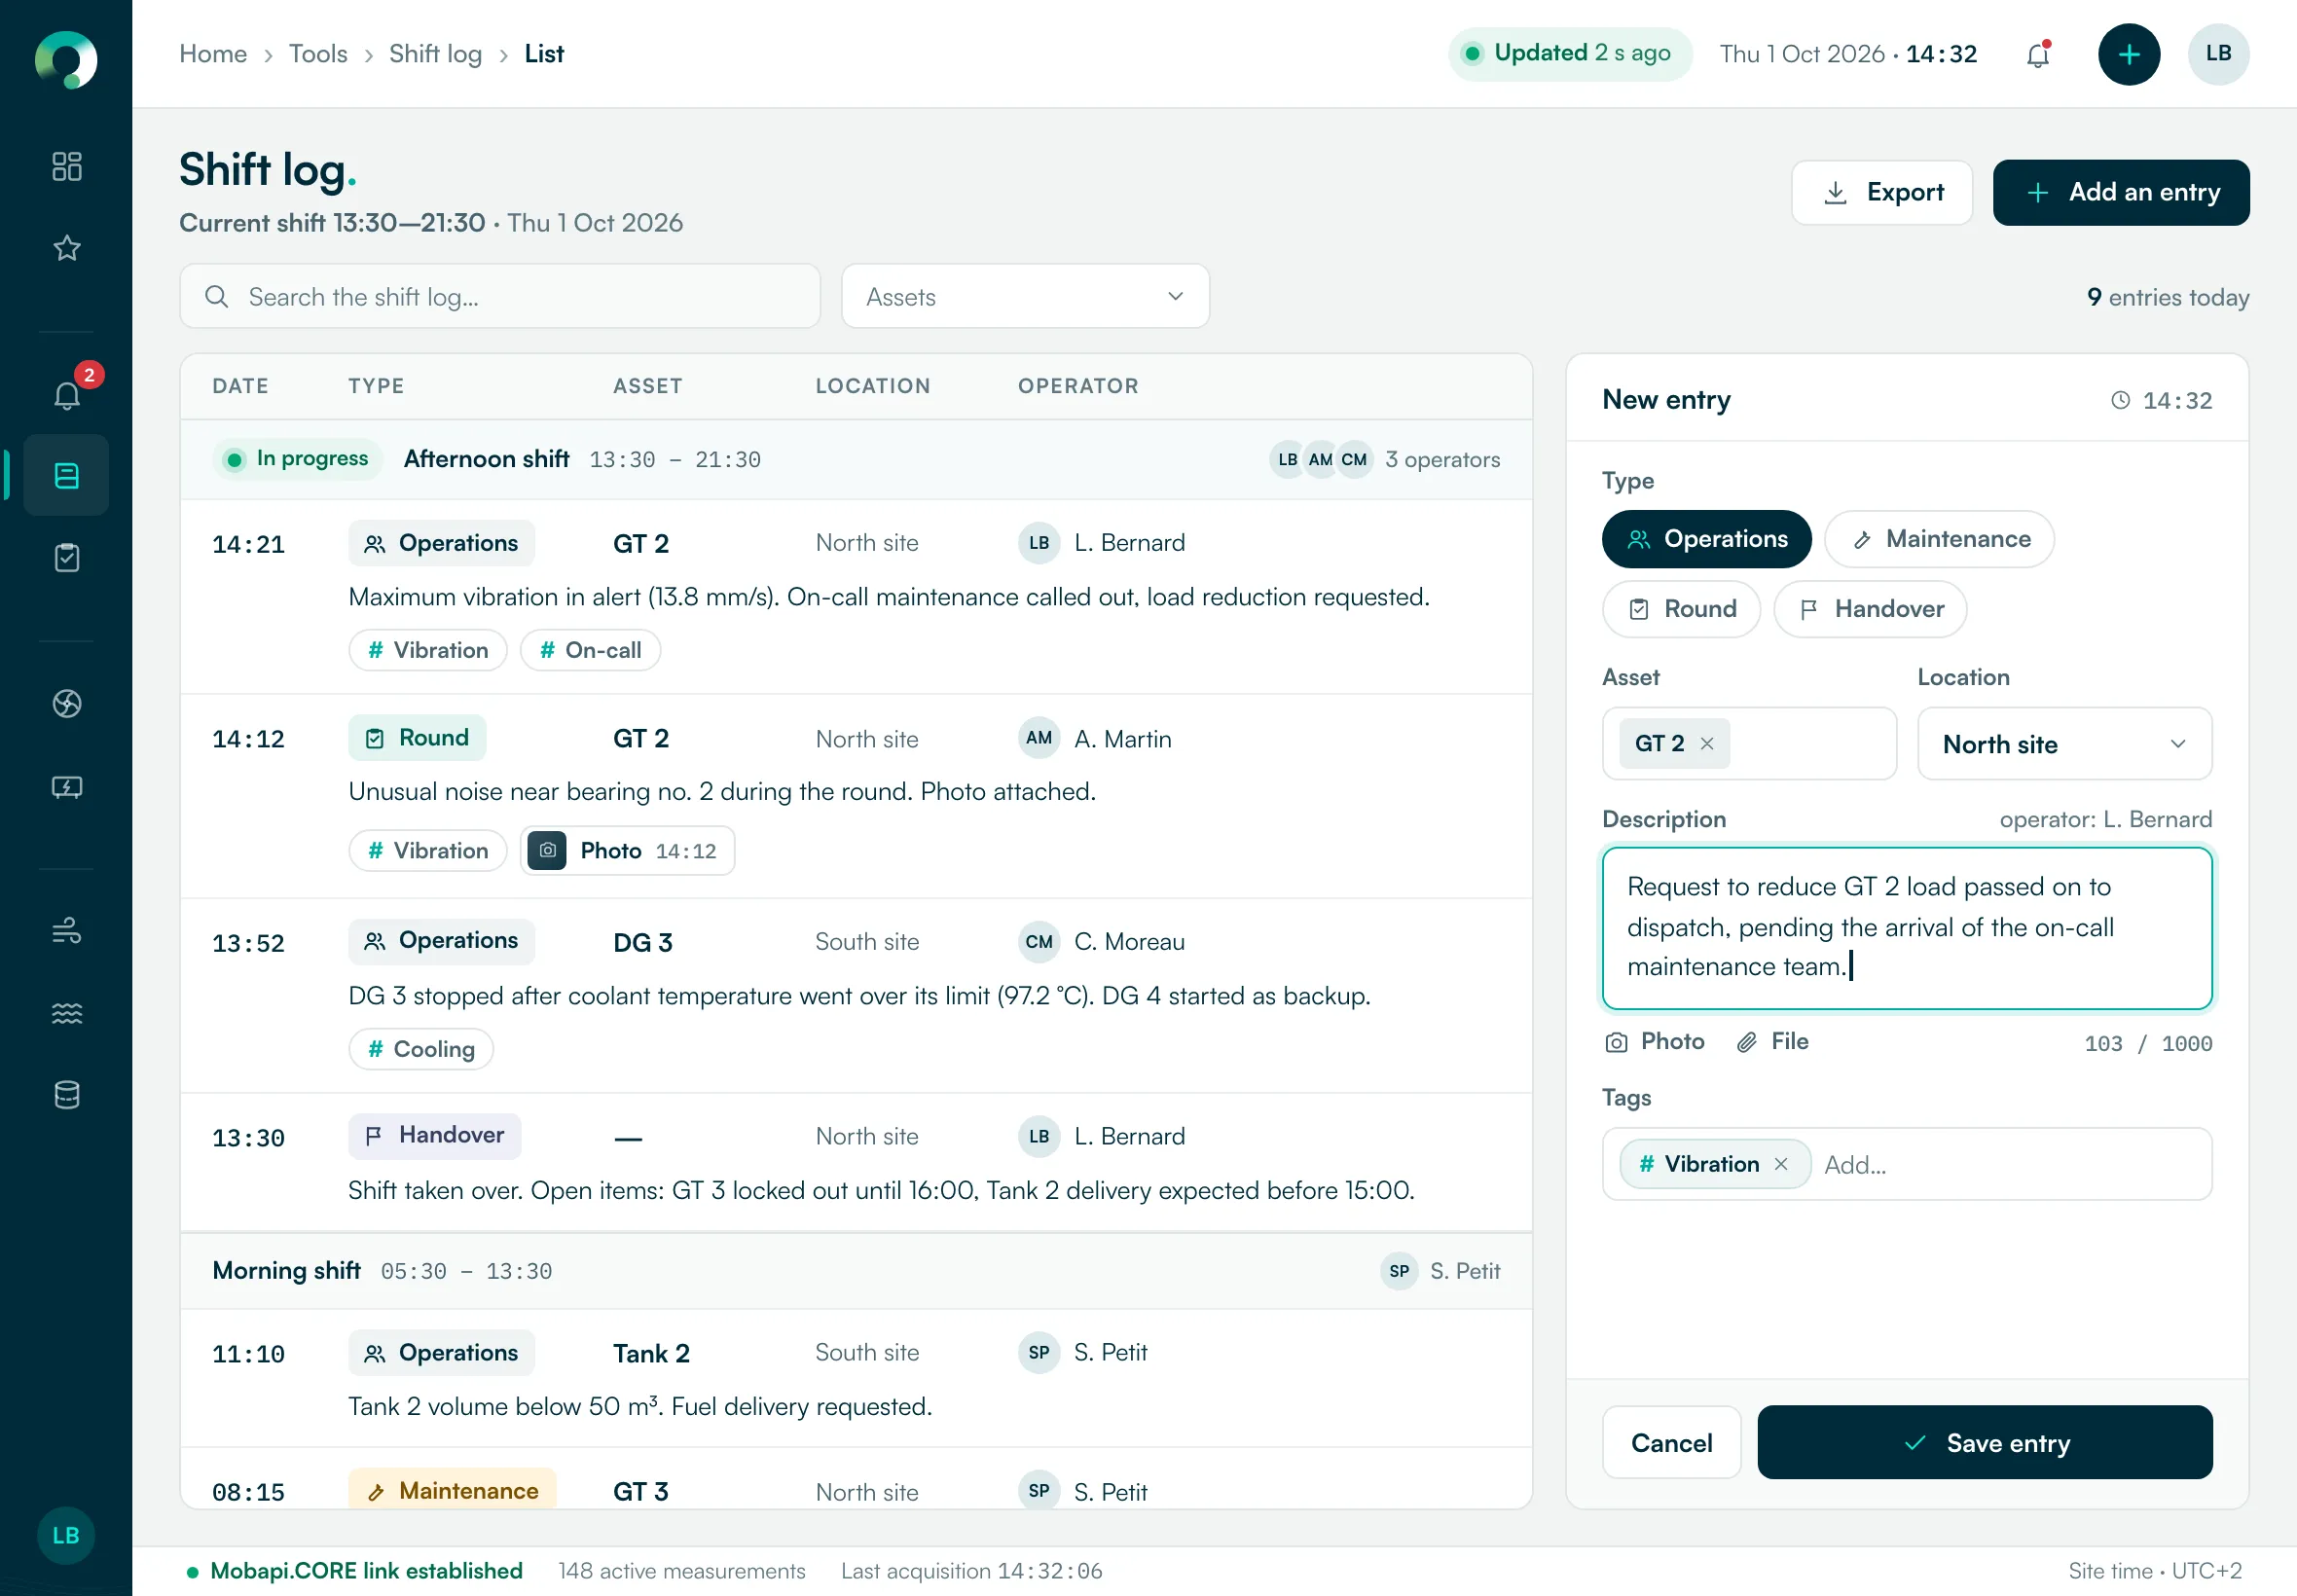Open favorites star icon in sidebar

click(x=66, y=248)
